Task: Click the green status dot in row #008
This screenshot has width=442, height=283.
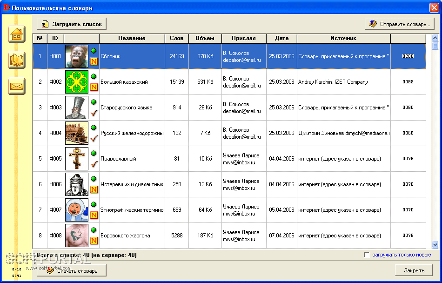Action: tap(94, 230)
